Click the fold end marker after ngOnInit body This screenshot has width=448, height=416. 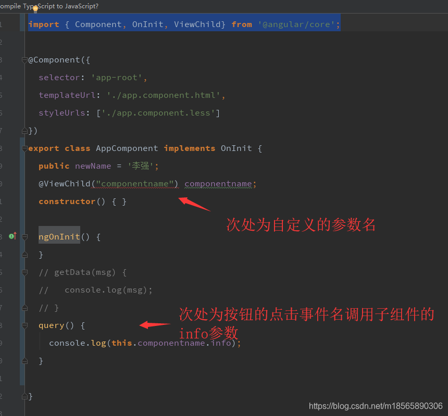pos(25,255)
